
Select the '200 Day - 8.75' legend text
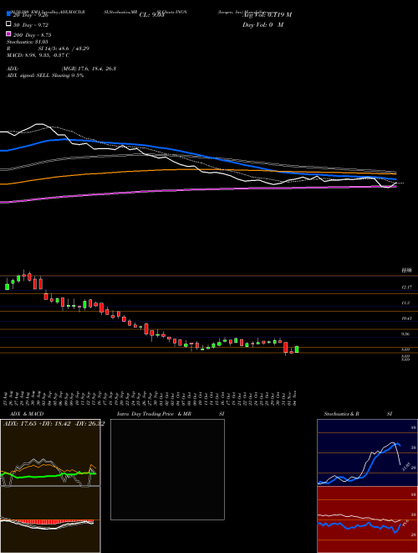[33, 35]
